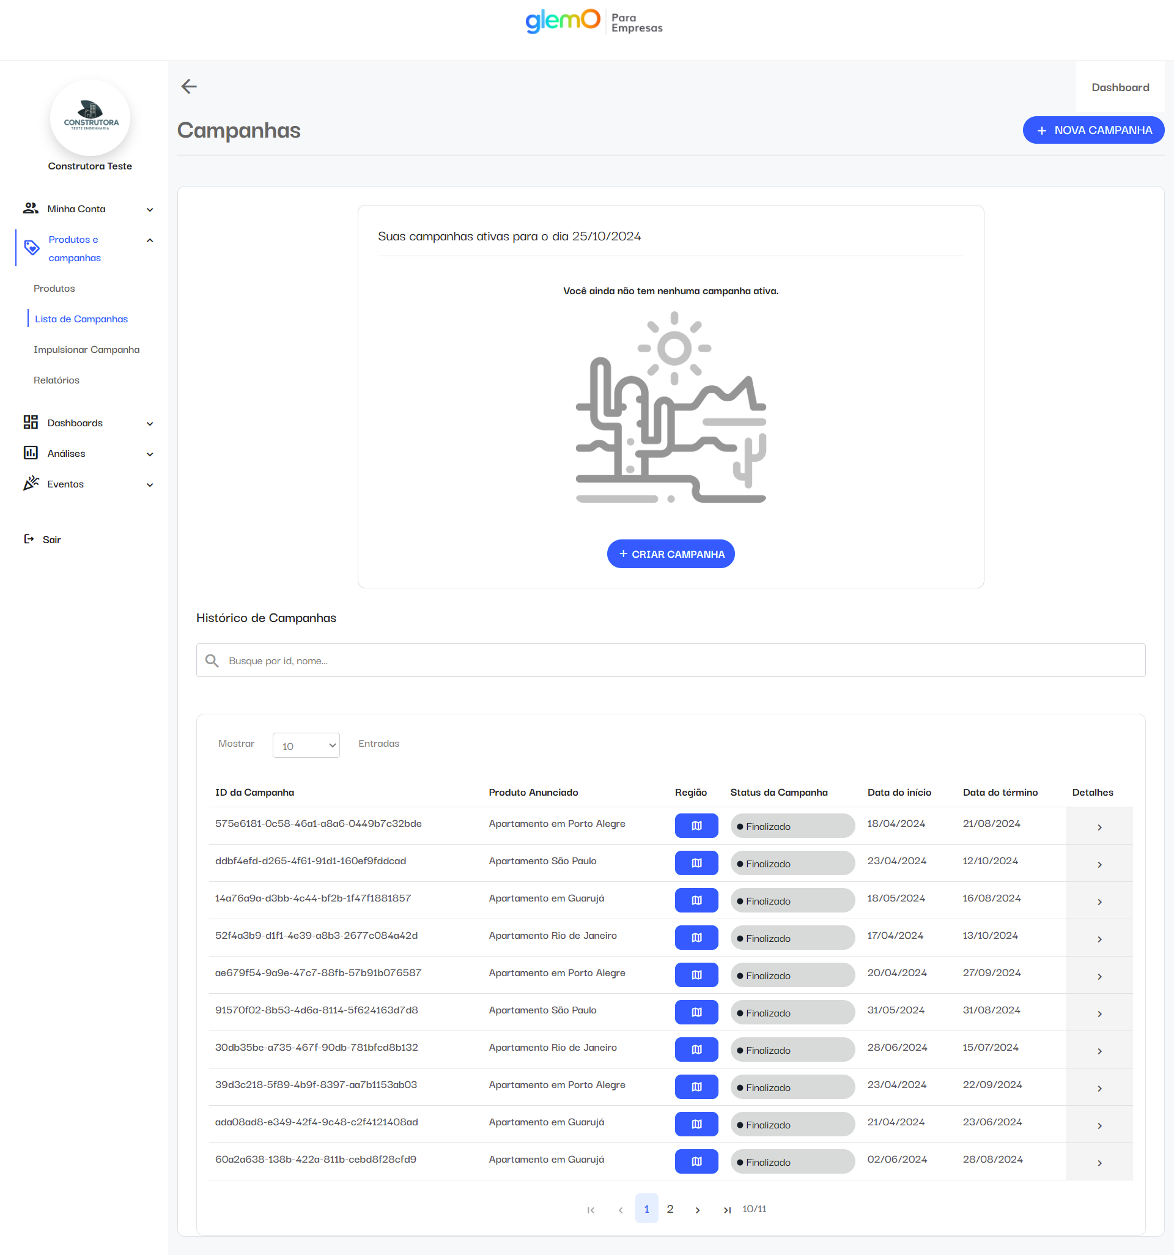Click the Construtora Teste logo avatar
Viewport: 1174px width, 1255px height.
click(90, 118)
